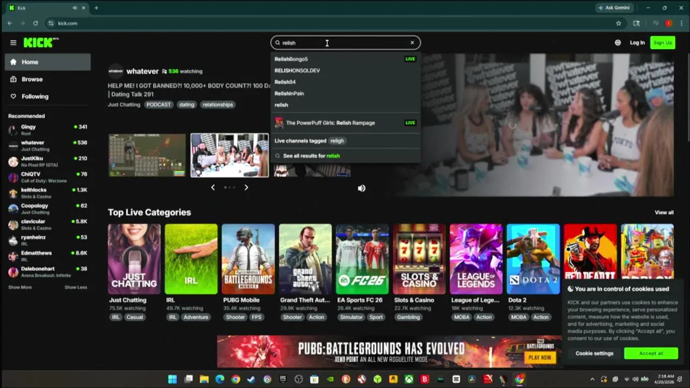The width and height of the screenshot is (690, 388).
Task: Click Simulator tag under EA Sports FC
Action: [x=351, y=317]
